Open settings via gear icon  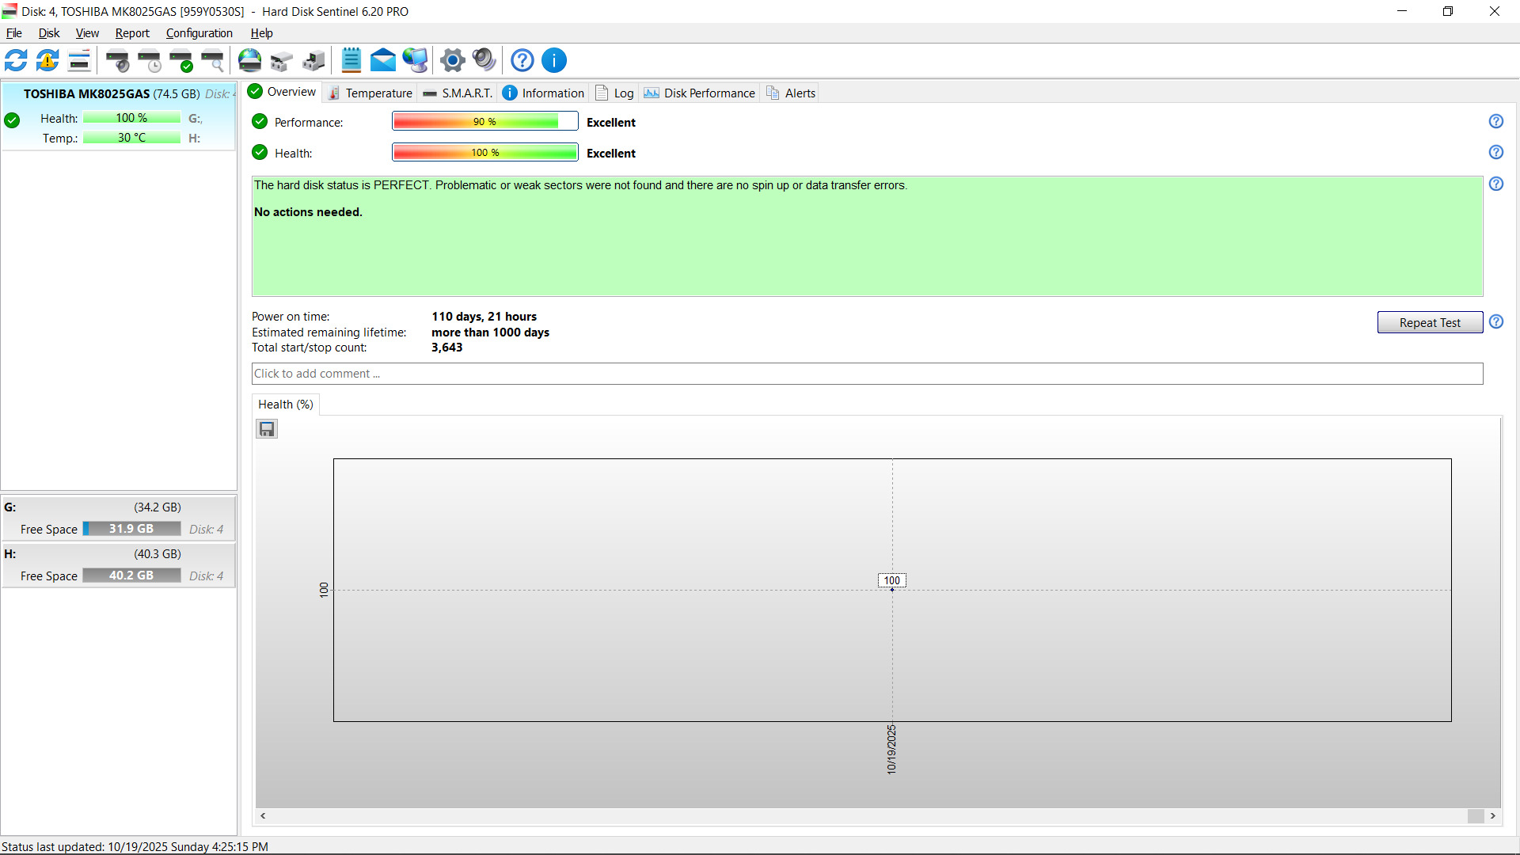[453, 60]
